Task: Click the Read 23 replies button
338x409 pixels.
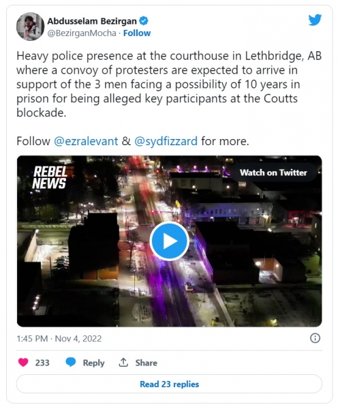Action: tap(169, 384)
